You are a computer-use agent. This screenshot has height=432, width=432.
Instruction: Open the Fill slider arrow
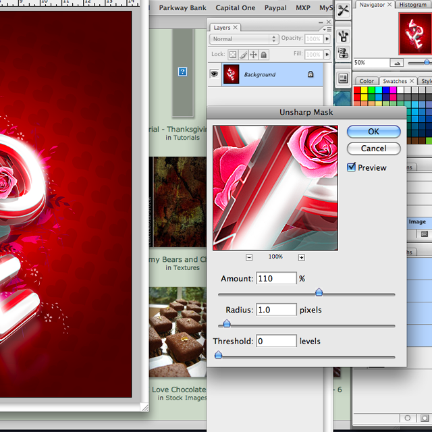[x=327, y=54]
